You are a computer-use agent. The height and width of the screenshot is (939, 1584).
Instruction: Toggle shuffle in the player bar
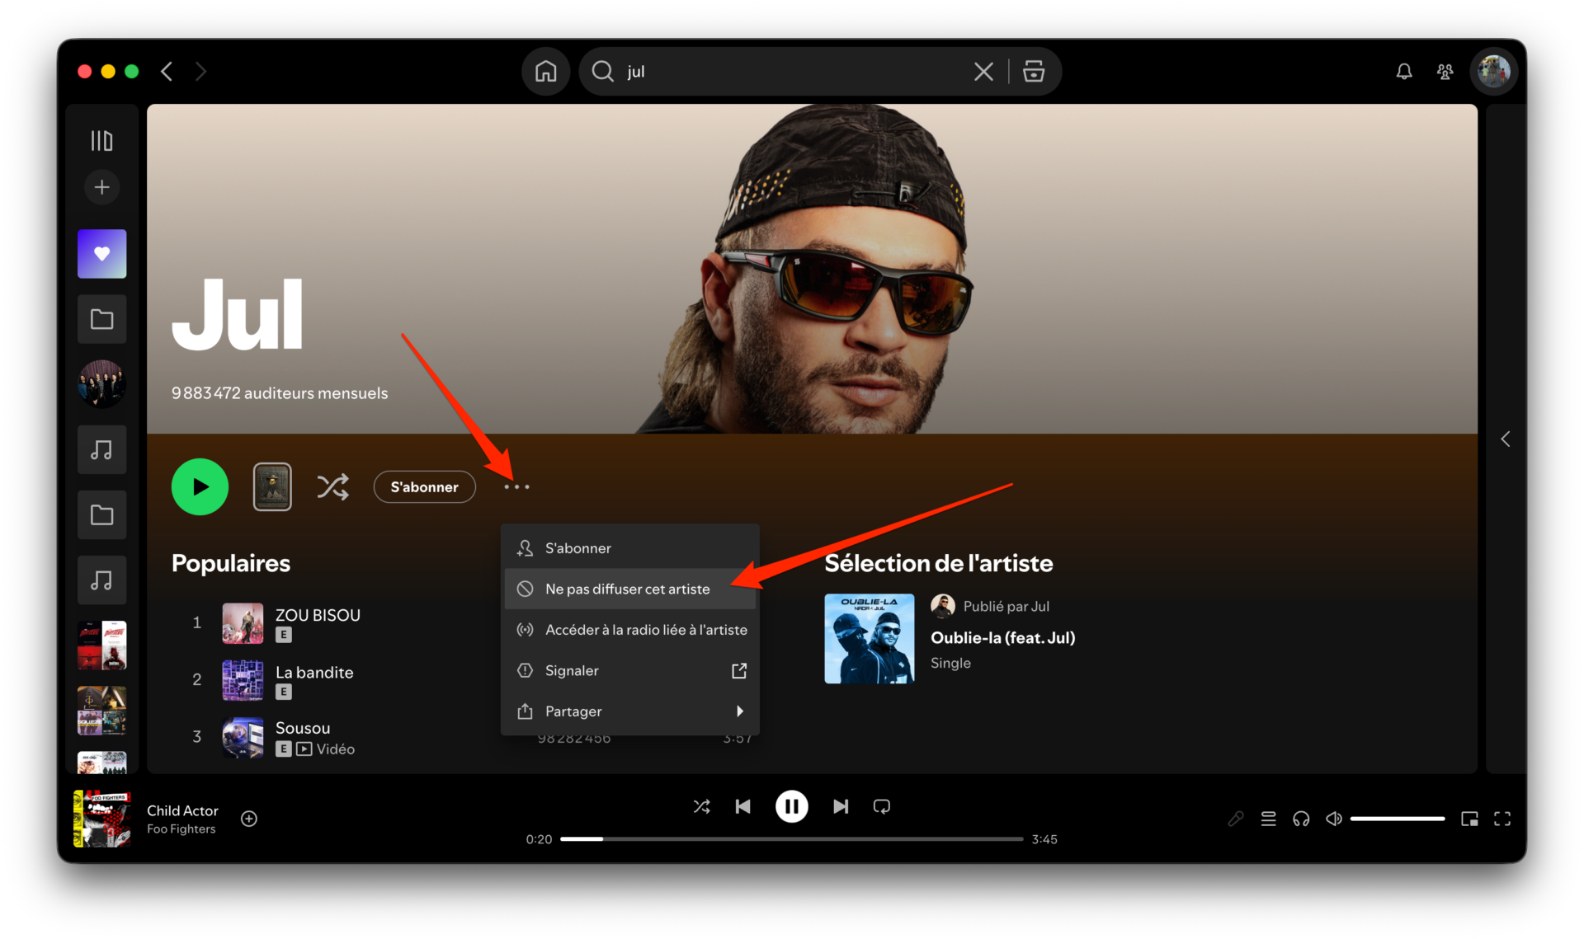[x=701, y=806]
